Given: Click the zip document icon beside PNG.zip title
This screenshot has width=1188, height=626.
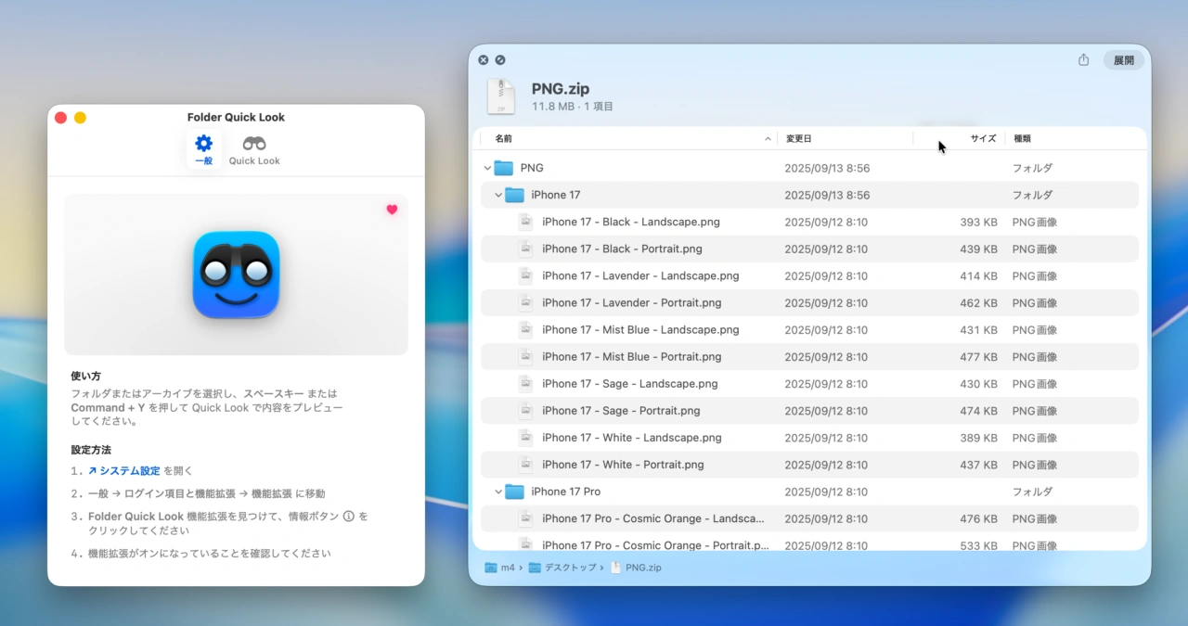Looking at the screenshot, I should coord(501,96).
